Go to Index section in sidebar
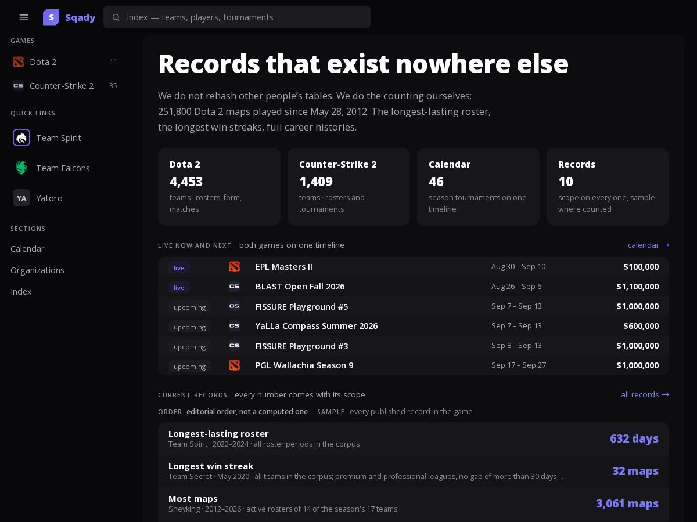Screen dimensions: 697x522 pyautogui.click(x=21, y=291)
